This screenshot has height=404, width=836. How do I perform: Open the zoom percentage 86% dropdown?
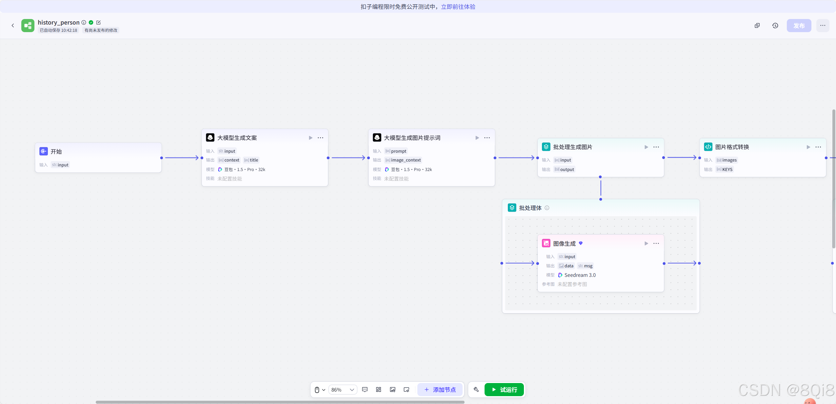(343, 390)
